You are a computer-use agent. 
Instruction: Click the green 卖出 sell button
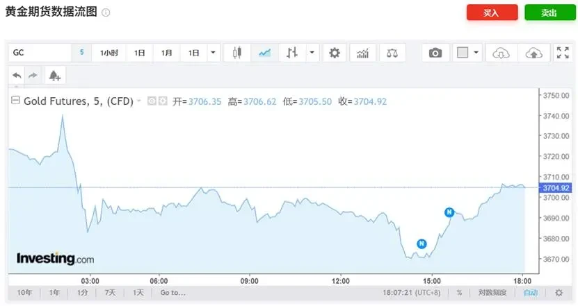(x=549, y=13)
